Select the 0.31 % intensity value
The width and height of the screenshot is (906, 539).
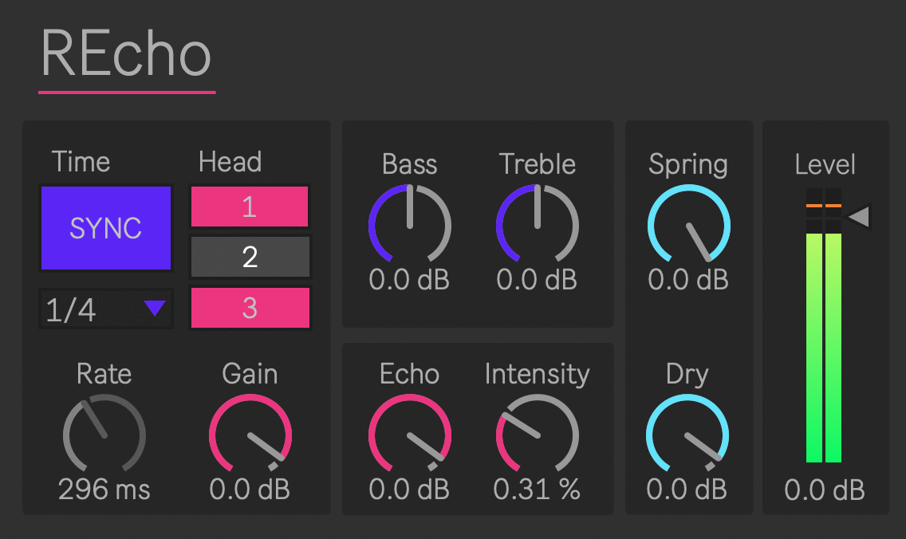[x=537, y=490]
